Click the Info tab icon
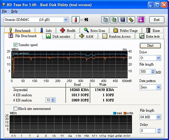This screenshot has width=169, height=140. pyautogui.click(x=42, y=30)
